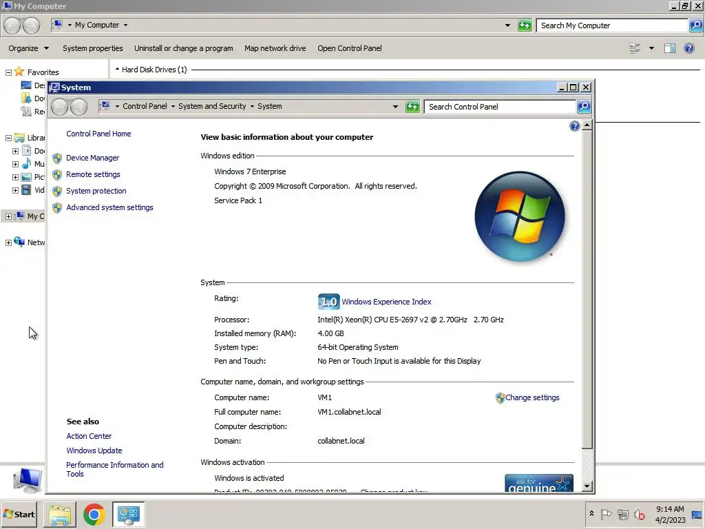
Task: Click clock showing 9:14 AM
Action: pos(670,509)
